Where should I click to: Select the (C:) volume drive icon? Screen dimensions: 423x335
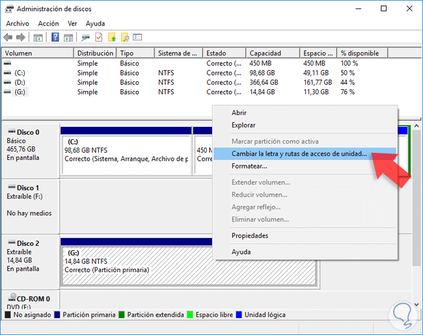pos(8,73)
